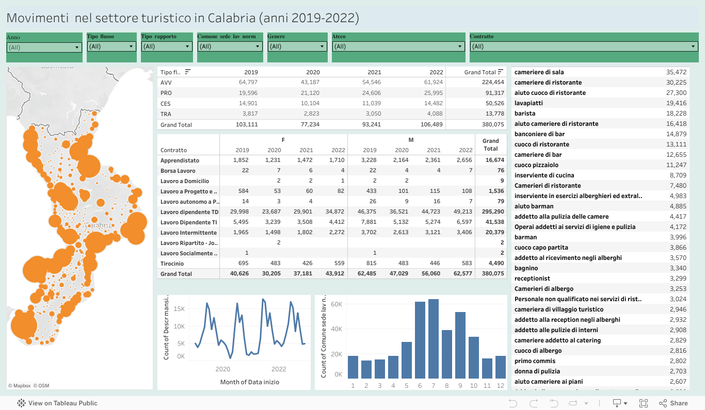Click View on Tableau Public link

tap(62, 403)
